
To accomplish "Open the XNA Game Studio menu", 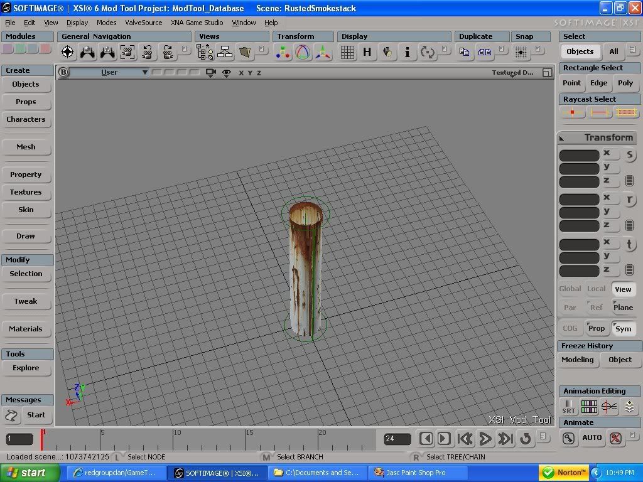I will [x=197, y=23].
